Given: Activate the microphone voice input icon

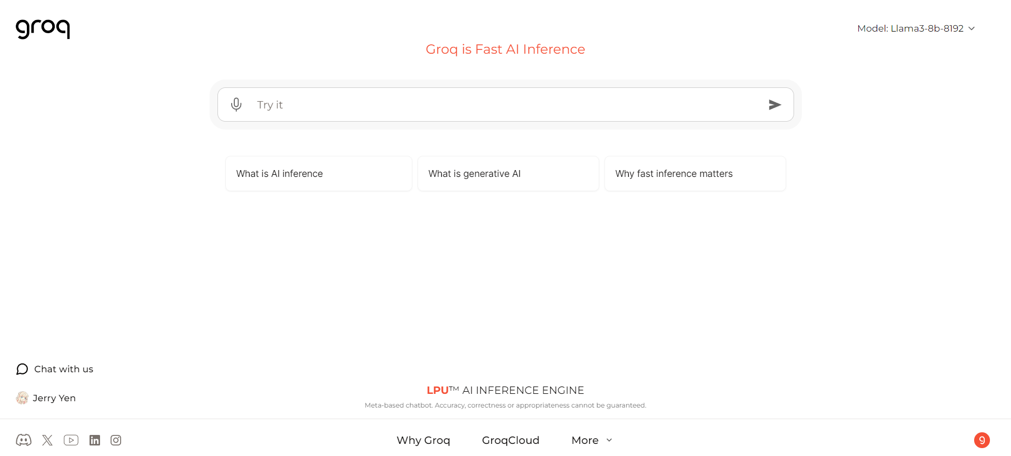Looking at the screenshot, I should pos(236,105).
